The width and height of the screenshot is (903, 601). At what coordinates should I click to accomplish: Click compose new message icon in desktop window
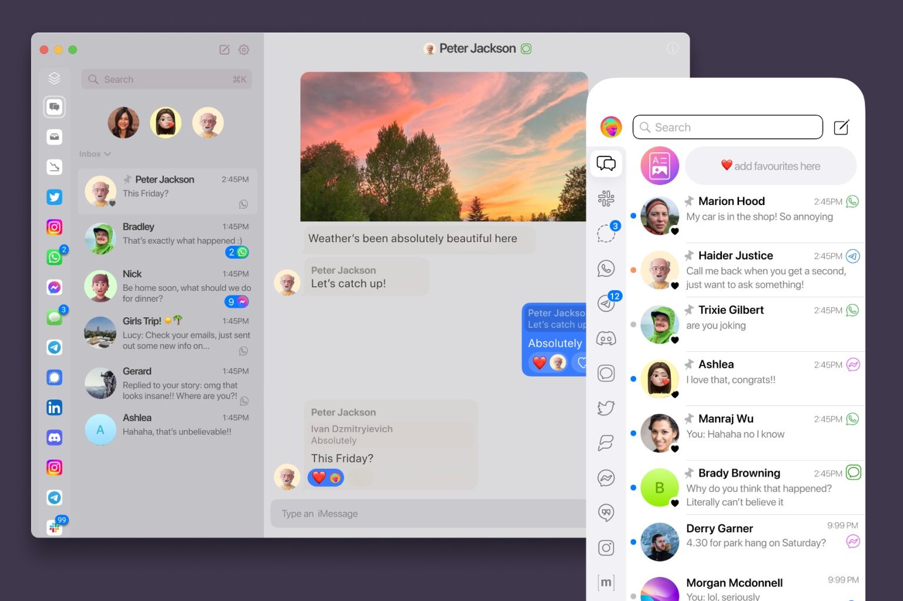point(225,49)
